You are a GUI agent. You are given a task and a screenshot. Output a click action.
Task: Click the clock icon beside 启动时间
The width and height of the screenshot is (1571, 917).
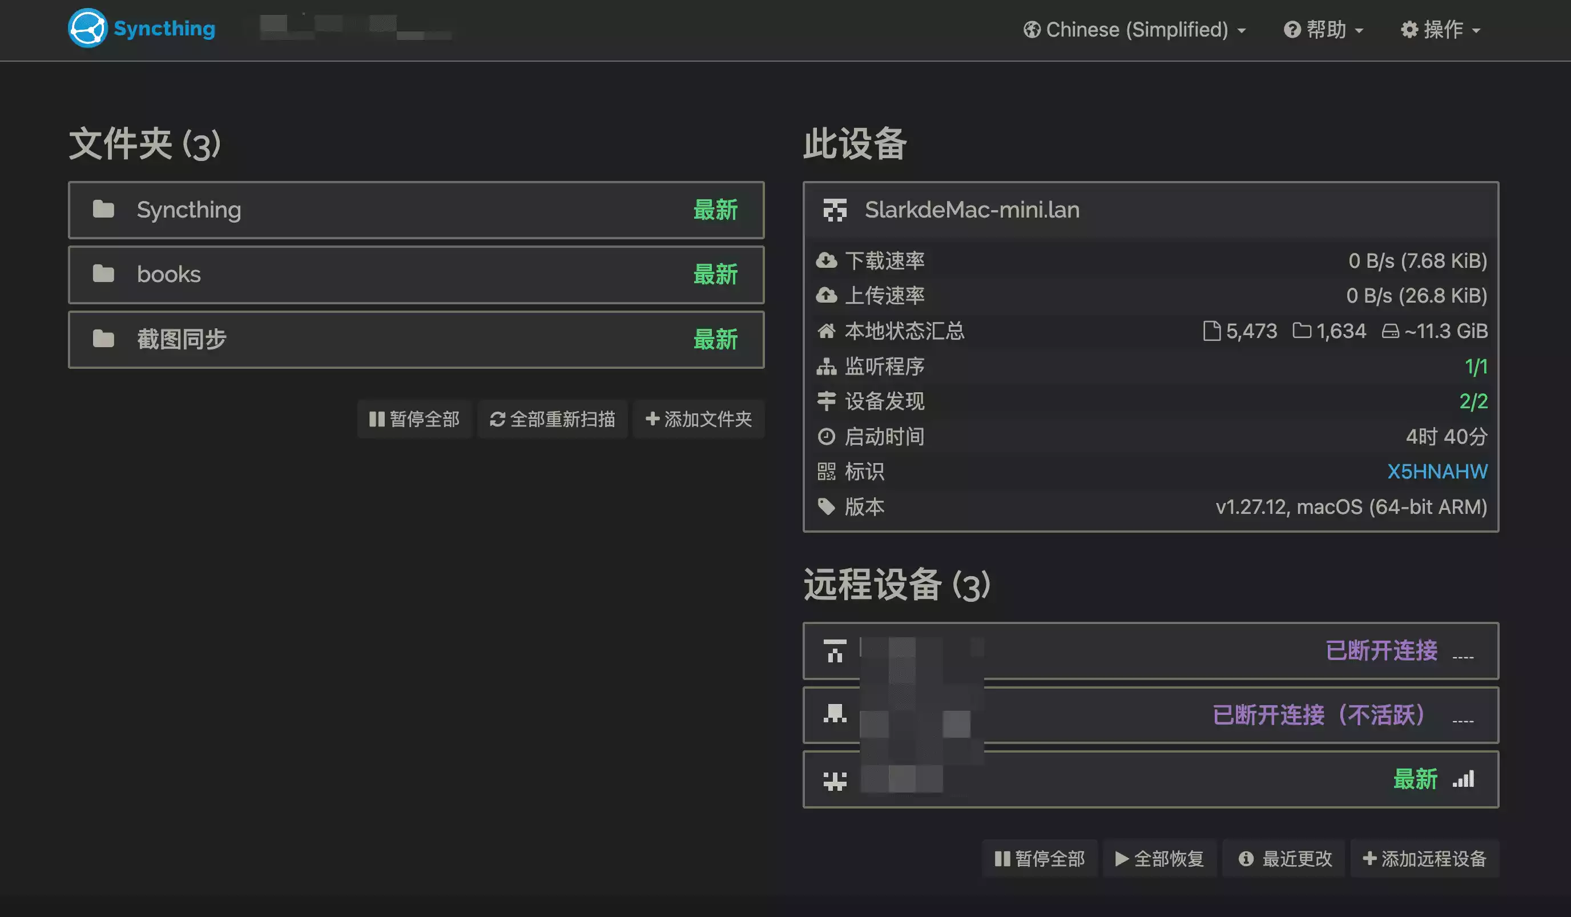pos(827,436)
